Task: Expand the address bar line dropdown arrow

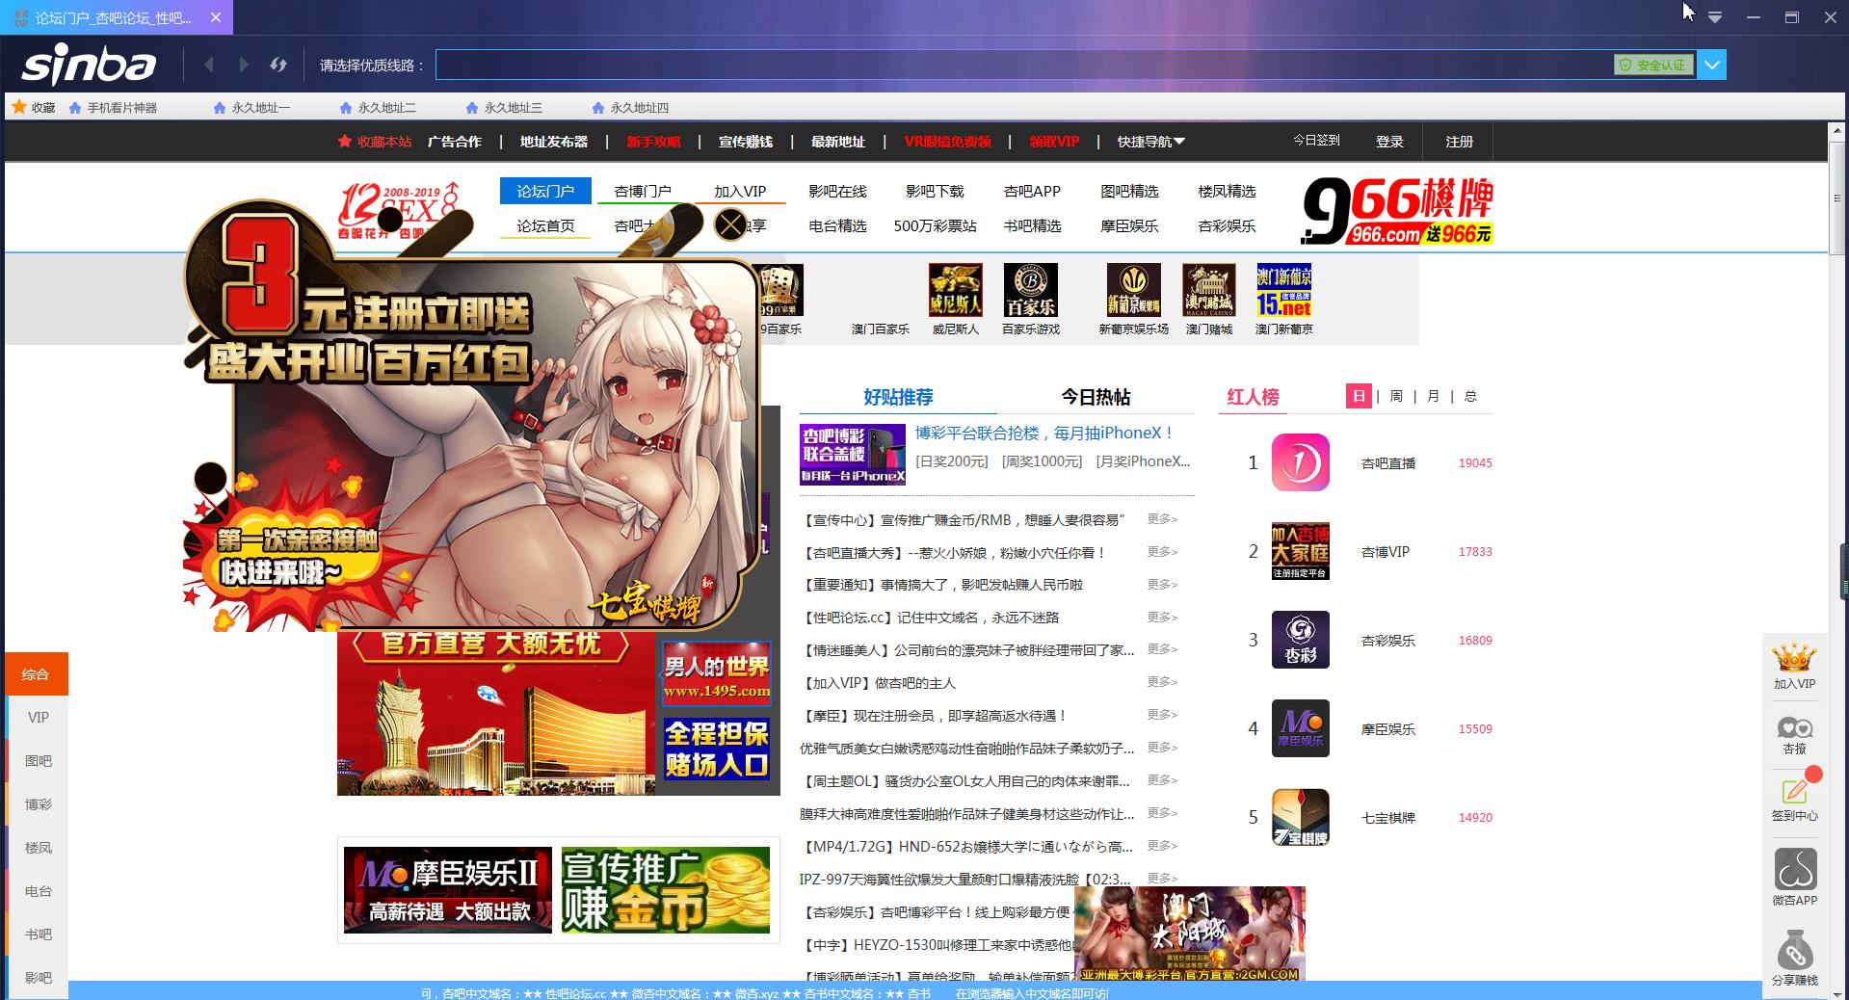Action: [1711, 65]
